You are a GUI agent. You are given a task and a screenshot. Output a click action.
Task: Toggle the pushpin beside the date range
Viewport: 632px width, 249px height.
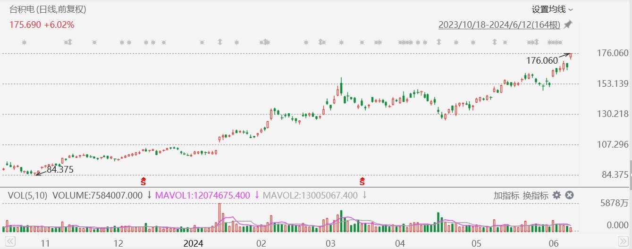tap(568, 25)
